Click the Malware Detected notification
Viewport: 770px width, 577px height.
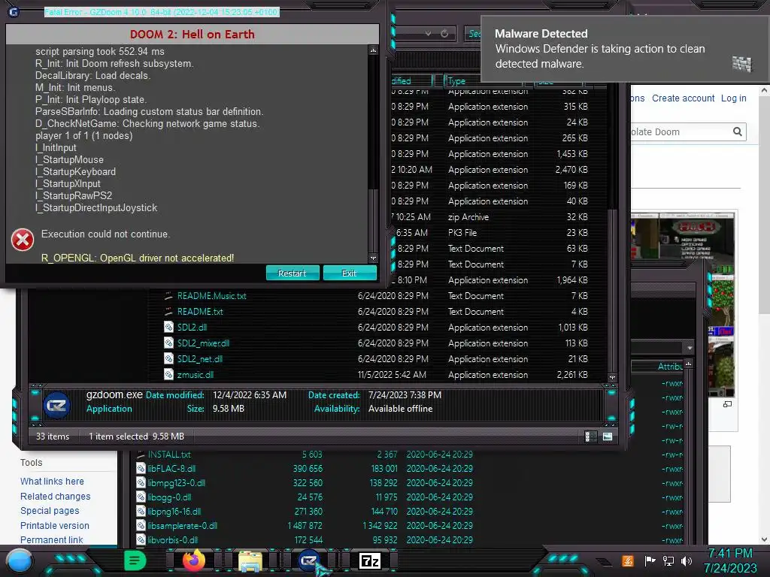tap(625, 49)
